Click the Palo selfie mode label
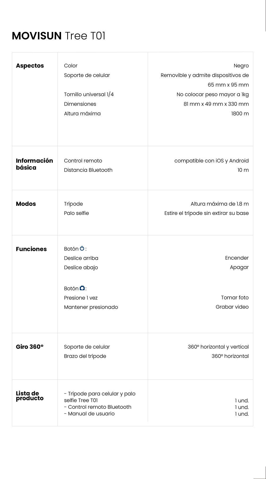Image resolution: width=266 pixels, height=479 pixels. coord(76,213)
